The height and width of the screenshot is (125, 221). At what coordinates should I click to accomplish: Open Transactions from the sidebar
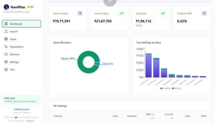tap(21, 47)
